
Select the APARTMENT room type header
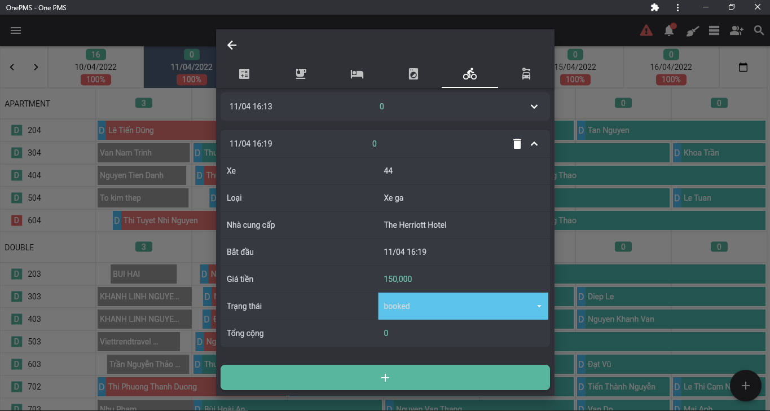28,104
